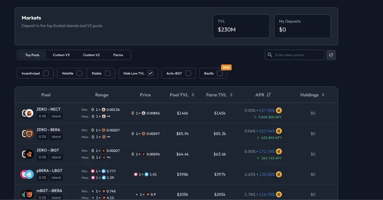Uncheck the Hide Low TVL checkbox

(150, 73)
